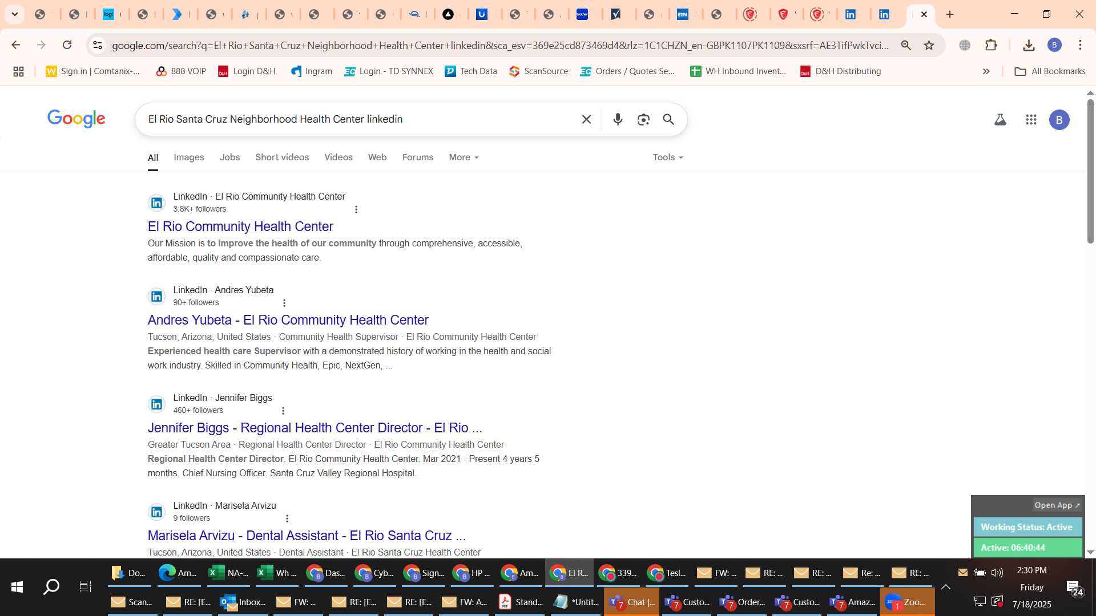Switch to Forums results tab
Screen dimensions: 1096x616
(x=418, y=157)
